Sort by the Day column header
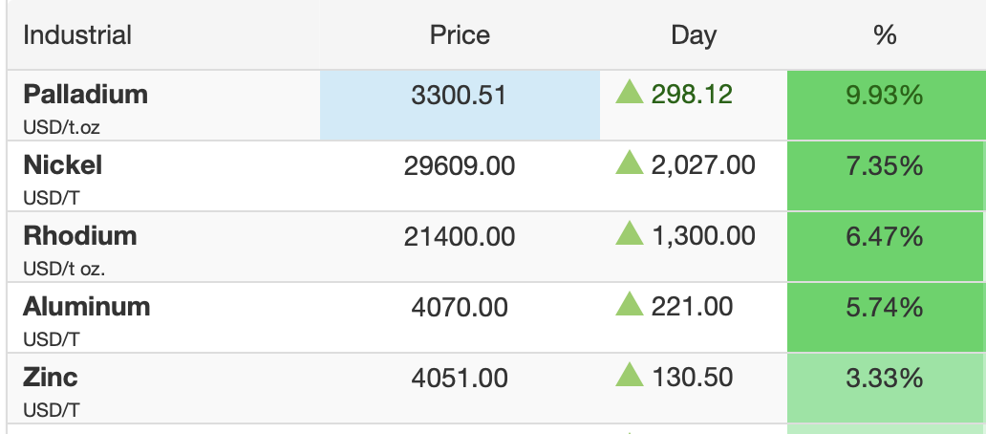 click(x=693, y=35)
